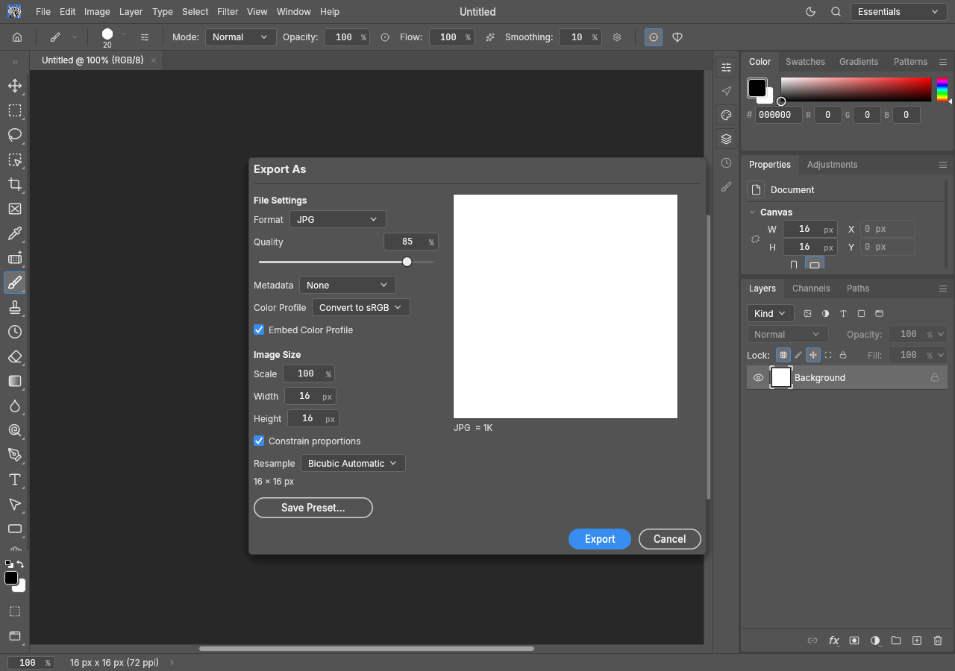The width and height of the screenshot is (955, 671).
Task: Open the Essentials workspace dropdown
Action: click(x=898, y=12)
